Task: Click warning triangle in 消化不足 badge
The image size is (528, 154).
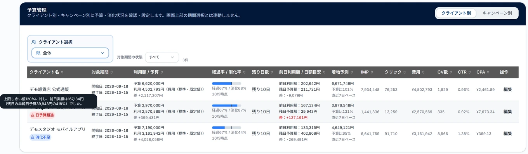Action: point(33,137)
